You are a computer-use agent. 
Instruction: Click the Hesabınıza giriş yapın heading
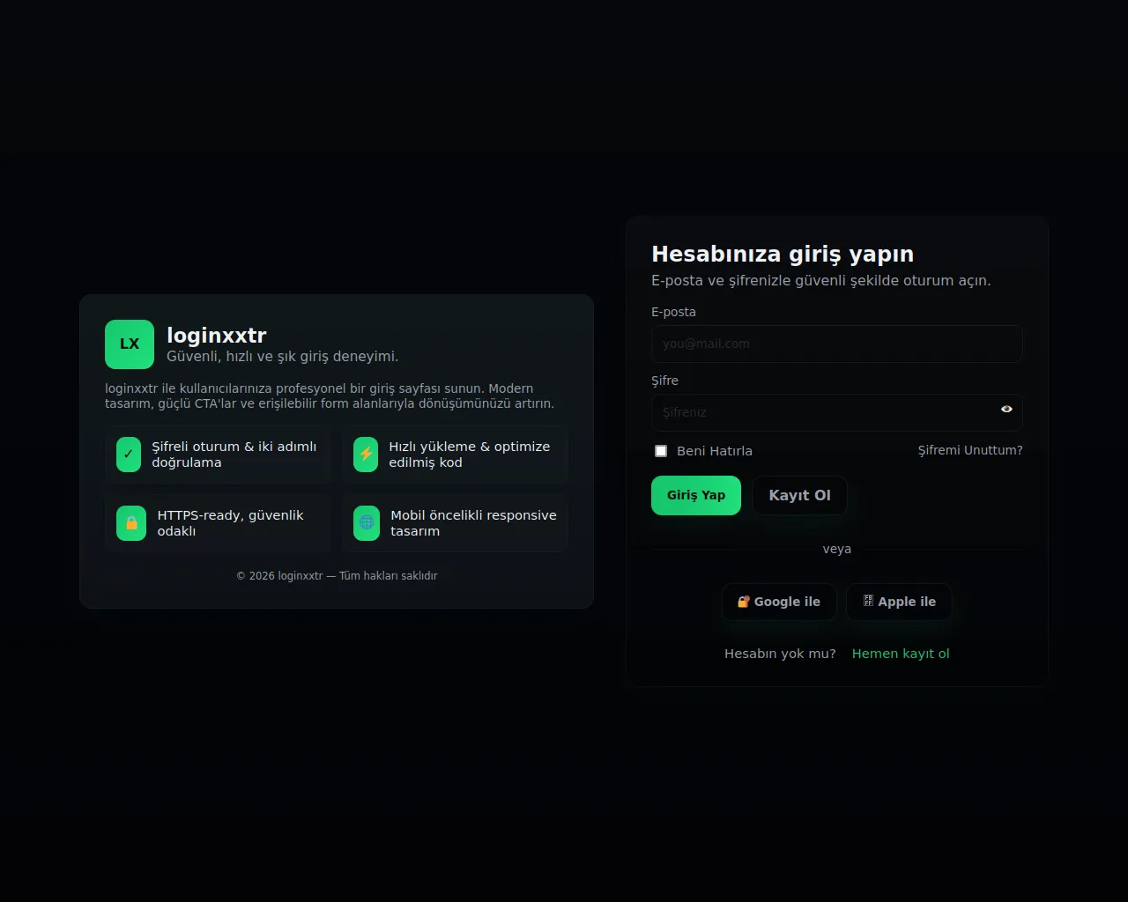coord(782,255)
